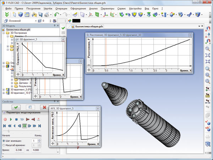Image resolution: width=213 pixels, height=160 pixels.
Task: Pin the 3D Модель panel
Action: (55, 26)
